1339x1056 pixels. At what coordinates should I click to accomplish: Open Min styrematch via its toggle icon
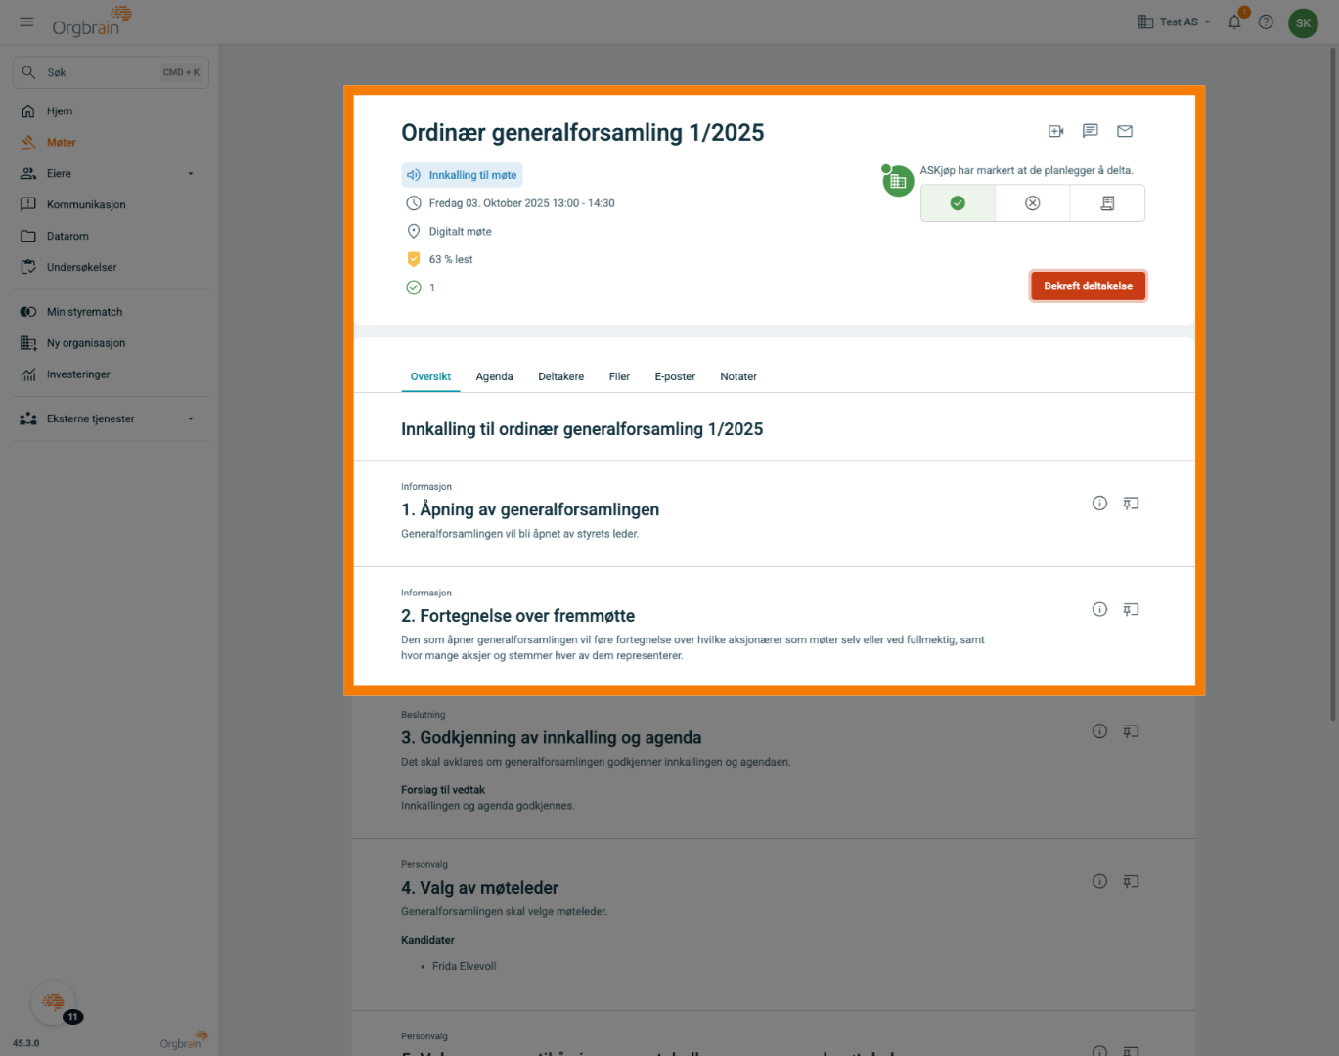pyautogui.click(x=28, y=312)
